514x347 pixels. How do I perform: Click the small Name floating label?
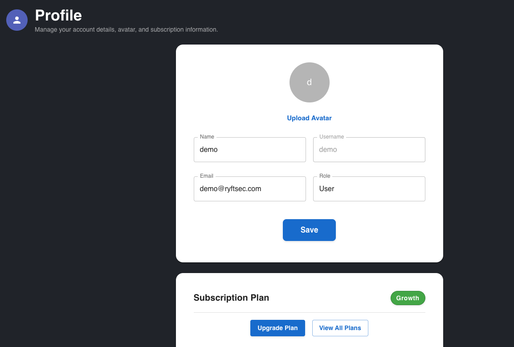tap(207, 137)
